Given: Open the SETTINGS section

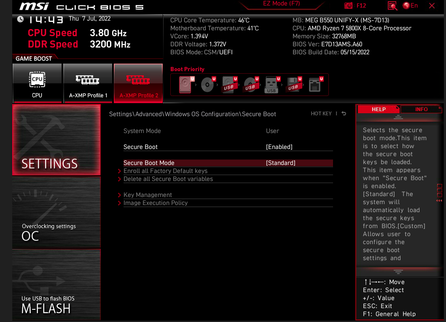Looking at the screenshot, I should coord(56,140).
